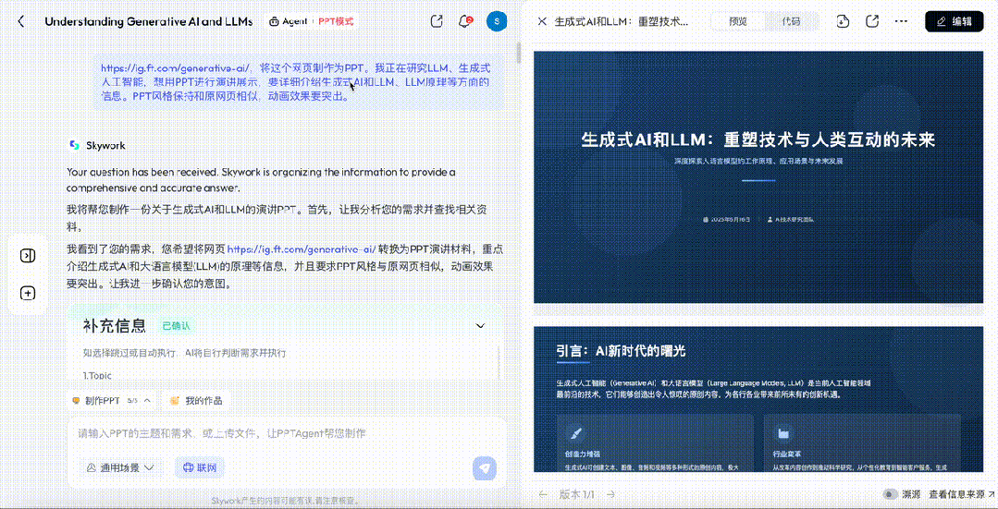Click the collapse sidebar icon on the left

[x=28, y=256]
